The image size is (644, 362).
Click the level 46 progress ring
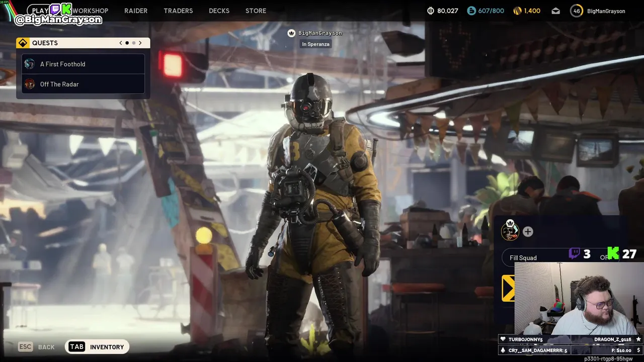577,11
